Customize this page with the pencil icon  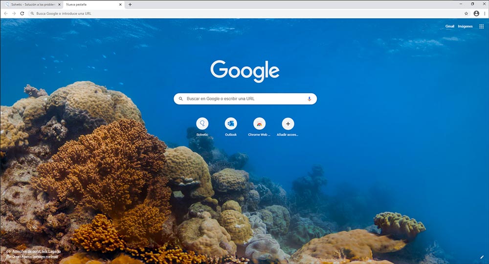coord(482,257)
